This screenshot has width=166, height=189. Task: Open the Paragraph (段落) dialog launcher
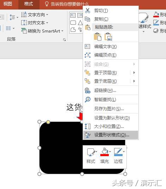click(x=64, y=40)
